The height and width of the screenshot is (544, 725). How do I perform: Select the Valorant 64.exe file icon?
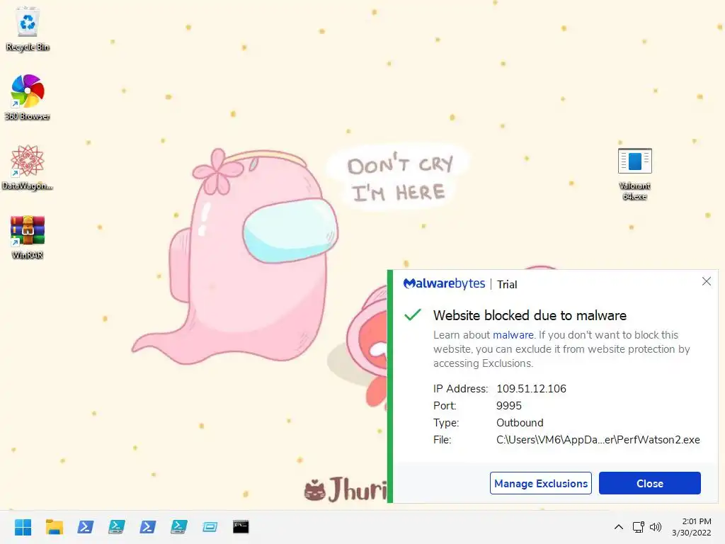coord(635,174)
